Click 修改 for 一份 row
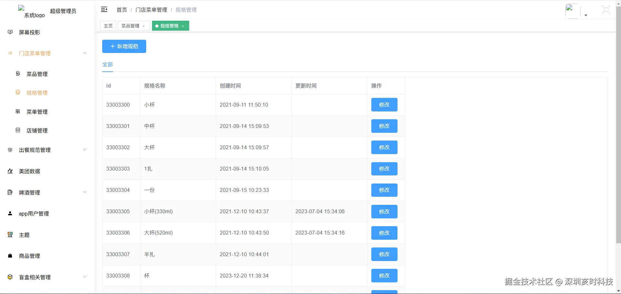The image size is (621, 294). coord(384,190)
